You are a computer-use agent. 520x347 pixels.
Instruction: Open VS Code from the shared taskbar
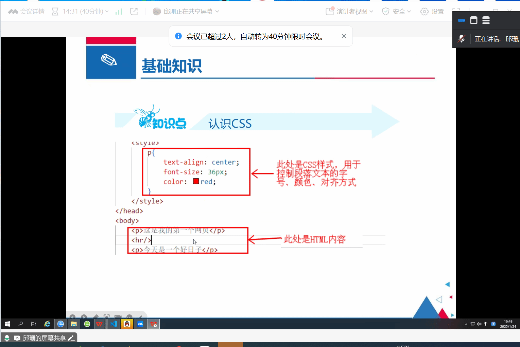[114, 324]
